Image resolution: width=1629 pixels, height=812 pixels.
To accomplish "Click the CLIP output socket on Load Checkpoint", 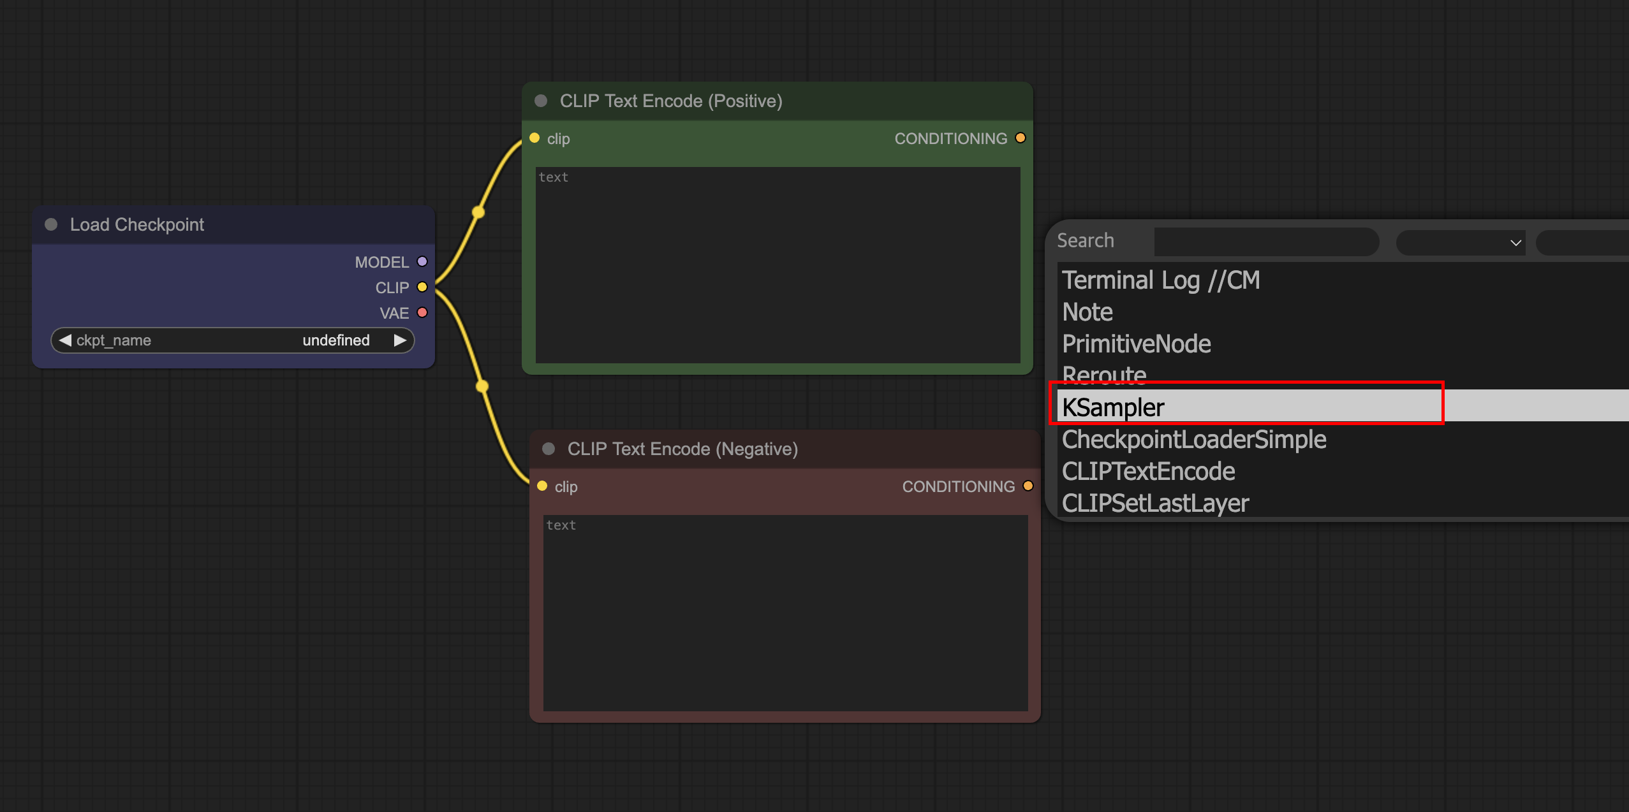I will coord(422,287).
